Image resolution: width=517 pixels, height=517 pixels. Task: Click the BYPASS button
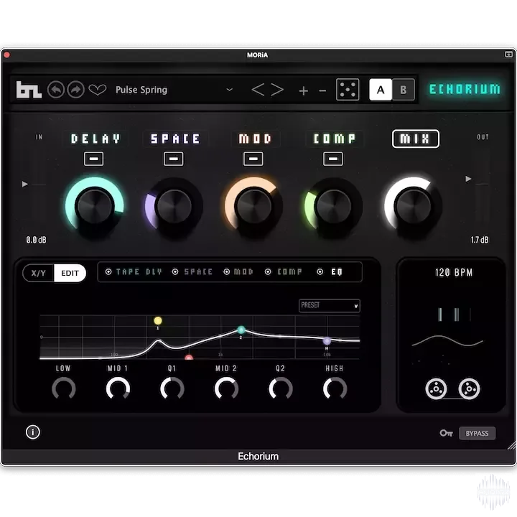pos(477,433)
